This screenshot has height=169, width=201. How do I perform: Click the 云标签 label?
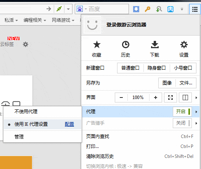click(7, 44)
